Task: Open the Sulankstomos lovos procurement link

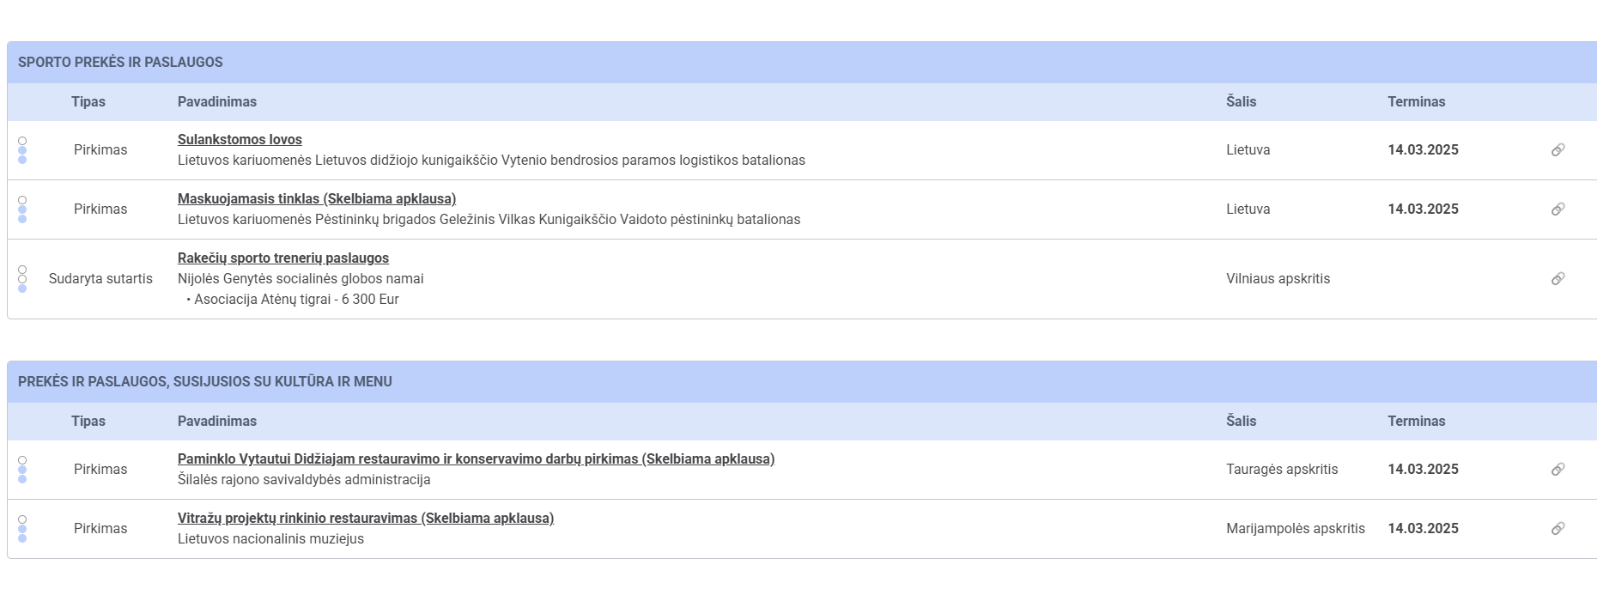Action: (240, 140)
